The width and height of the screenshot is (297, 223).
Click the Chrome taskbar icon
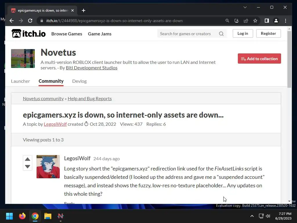(x=35, y=216)
